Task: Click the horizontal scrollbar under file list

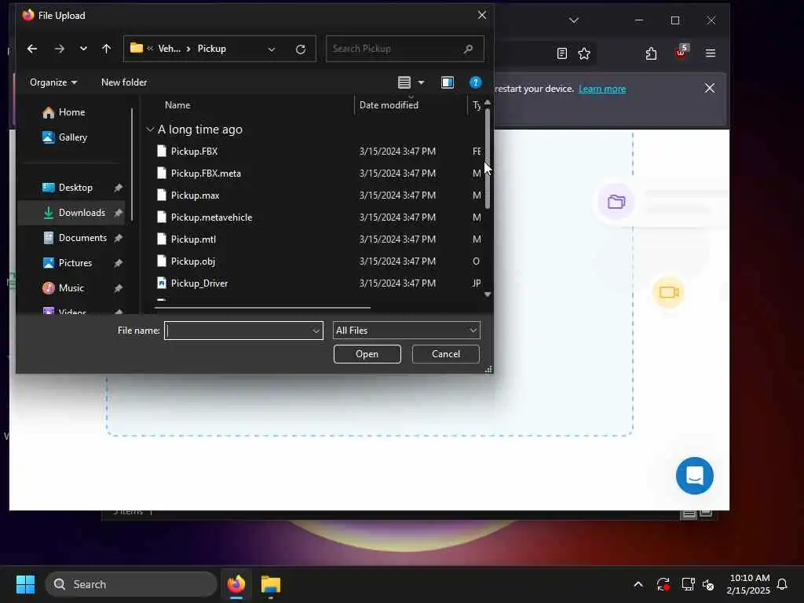Action: pos(262,308)
